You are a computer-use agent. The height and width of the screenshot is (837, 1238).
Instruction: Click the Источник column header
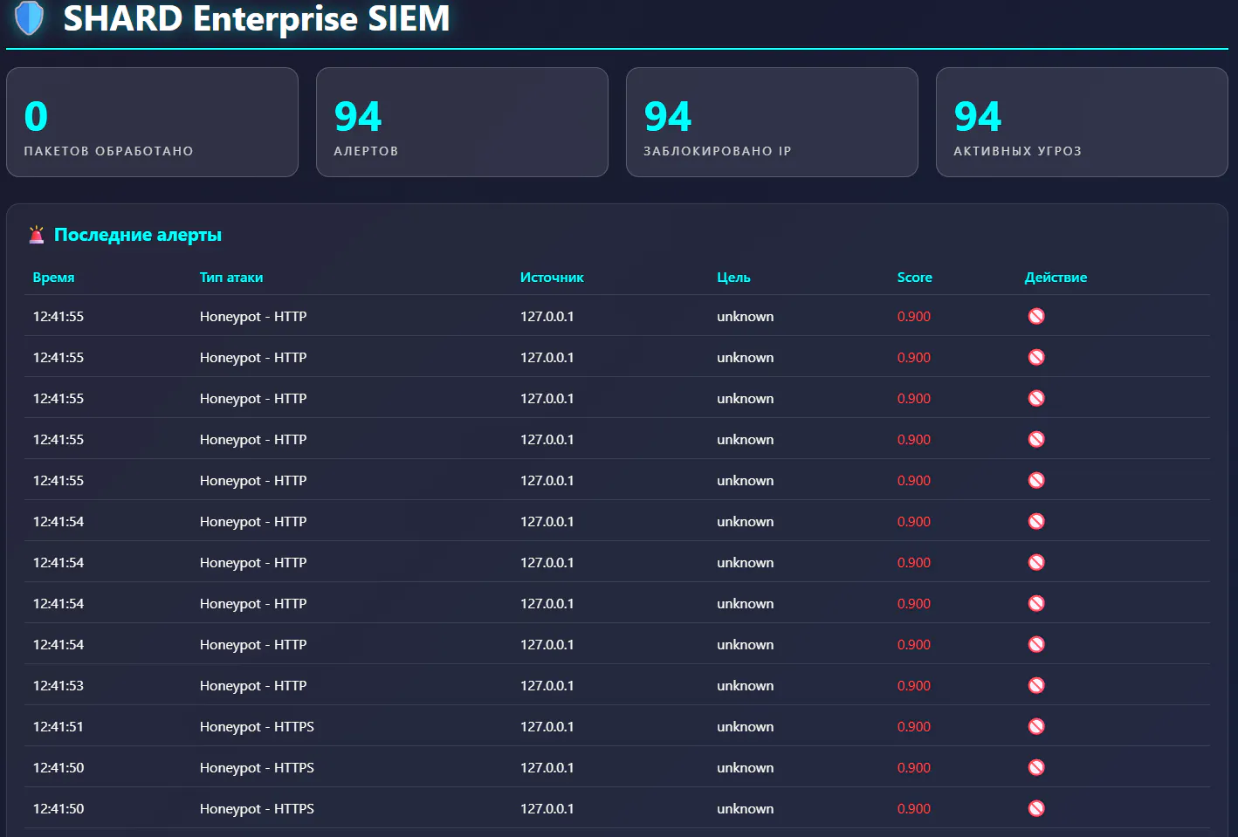pos(552,278)
